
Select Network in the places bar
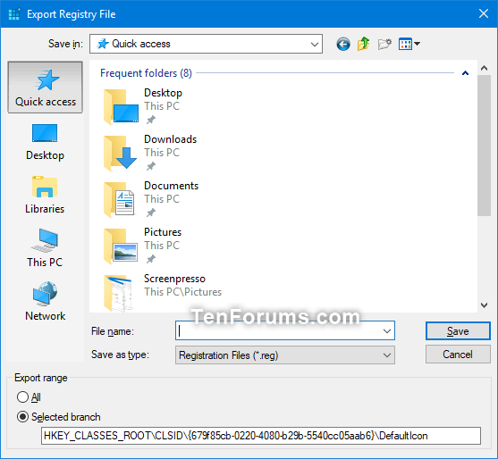[x=45, y=301]
